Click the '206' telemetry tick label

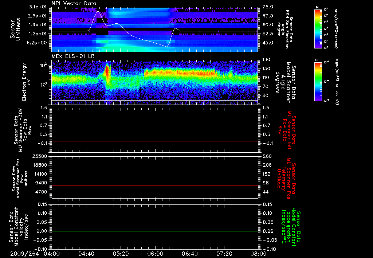tap(267, 165)
